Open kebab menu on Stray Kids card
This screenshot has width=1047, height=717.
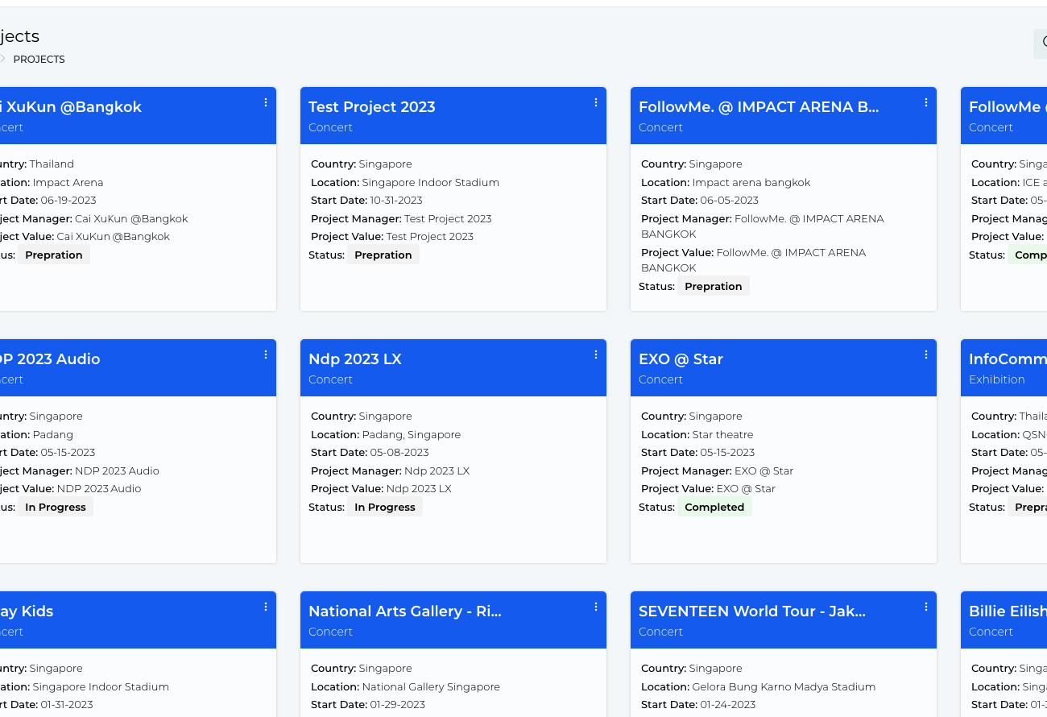(x=266, y=607)
